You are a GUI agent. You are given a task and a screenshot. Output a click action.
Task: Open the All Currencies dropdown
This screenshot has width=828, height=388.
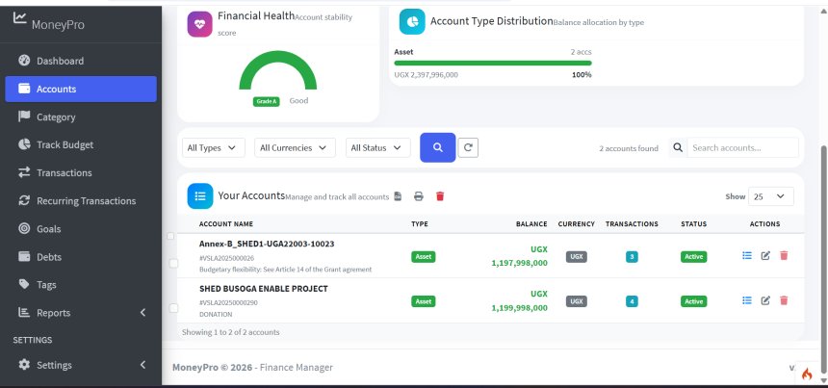click(295, 148)
